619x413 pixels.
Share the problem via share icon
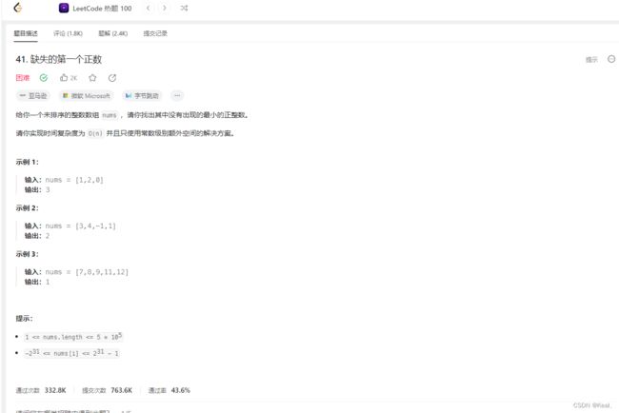coord(112,78)
